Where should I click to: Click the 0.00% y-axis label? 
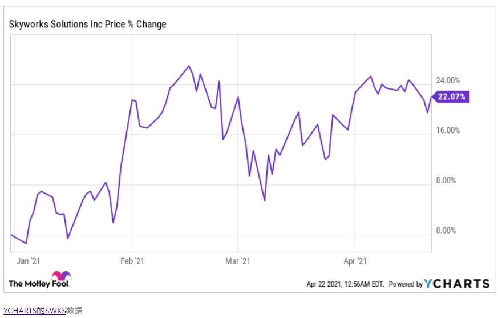pyautogui.click(x=446, y=230)
